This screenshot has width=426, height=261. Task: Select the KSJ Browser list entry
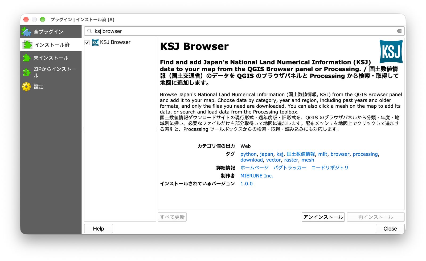click(120, 42)
